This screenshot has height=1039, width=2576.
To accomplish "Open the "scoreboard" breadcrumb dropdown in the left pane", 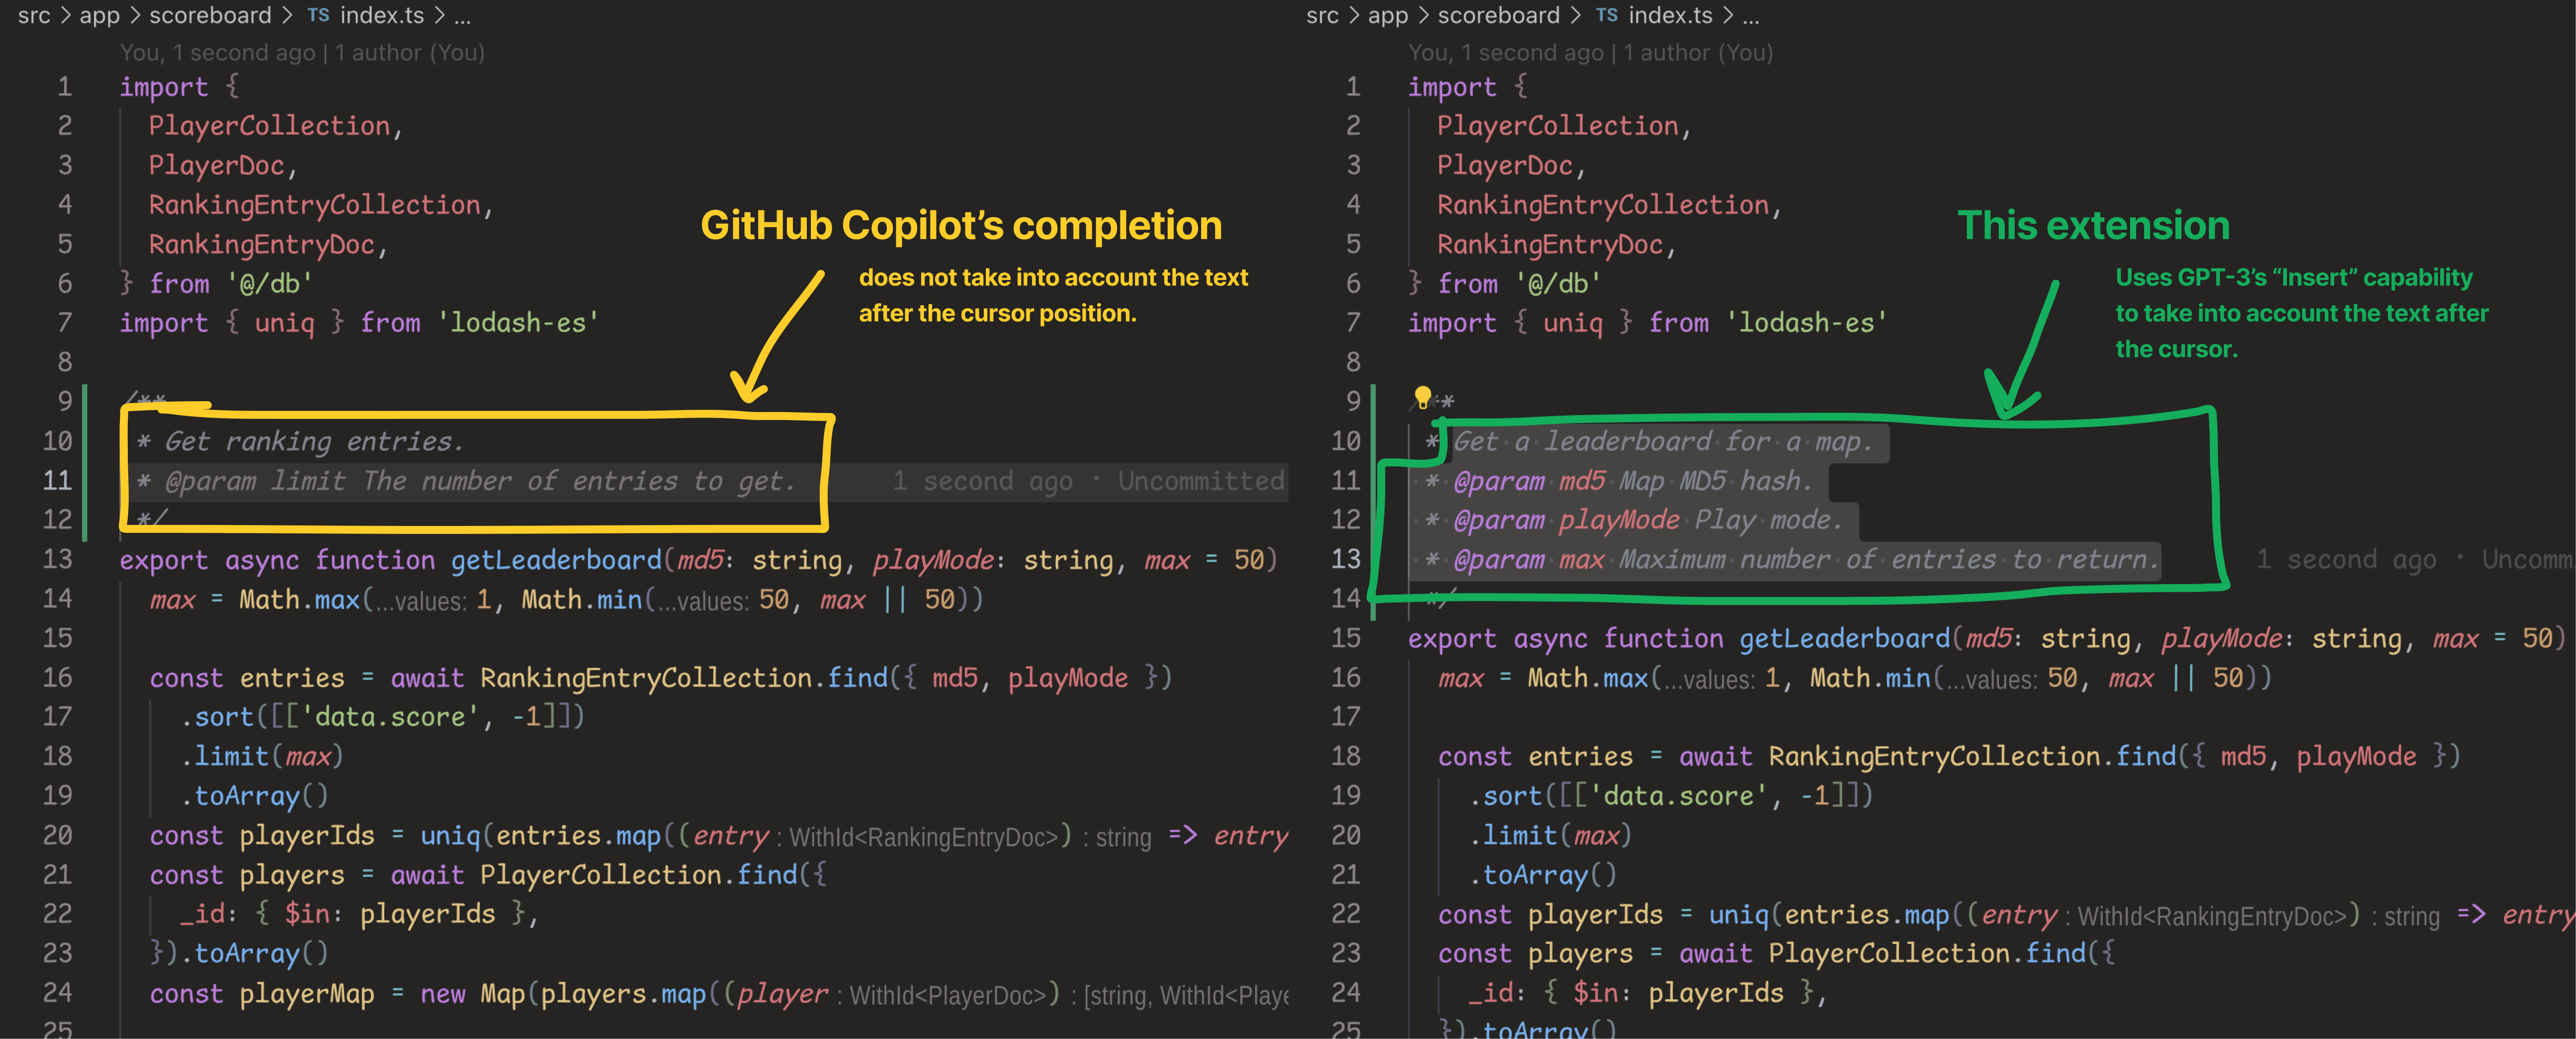I will pyautogui.click(x=210, y=15).
